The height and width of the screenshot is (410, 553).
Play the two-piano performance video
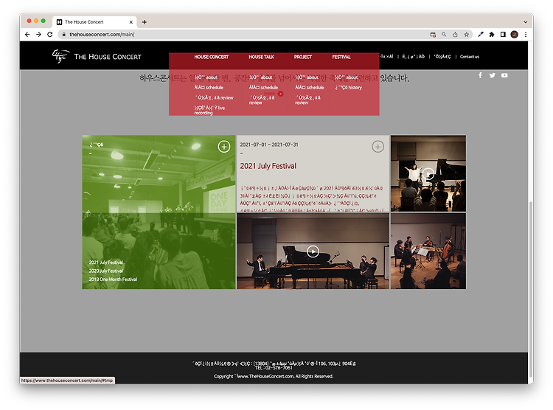[x=313, y=251]
